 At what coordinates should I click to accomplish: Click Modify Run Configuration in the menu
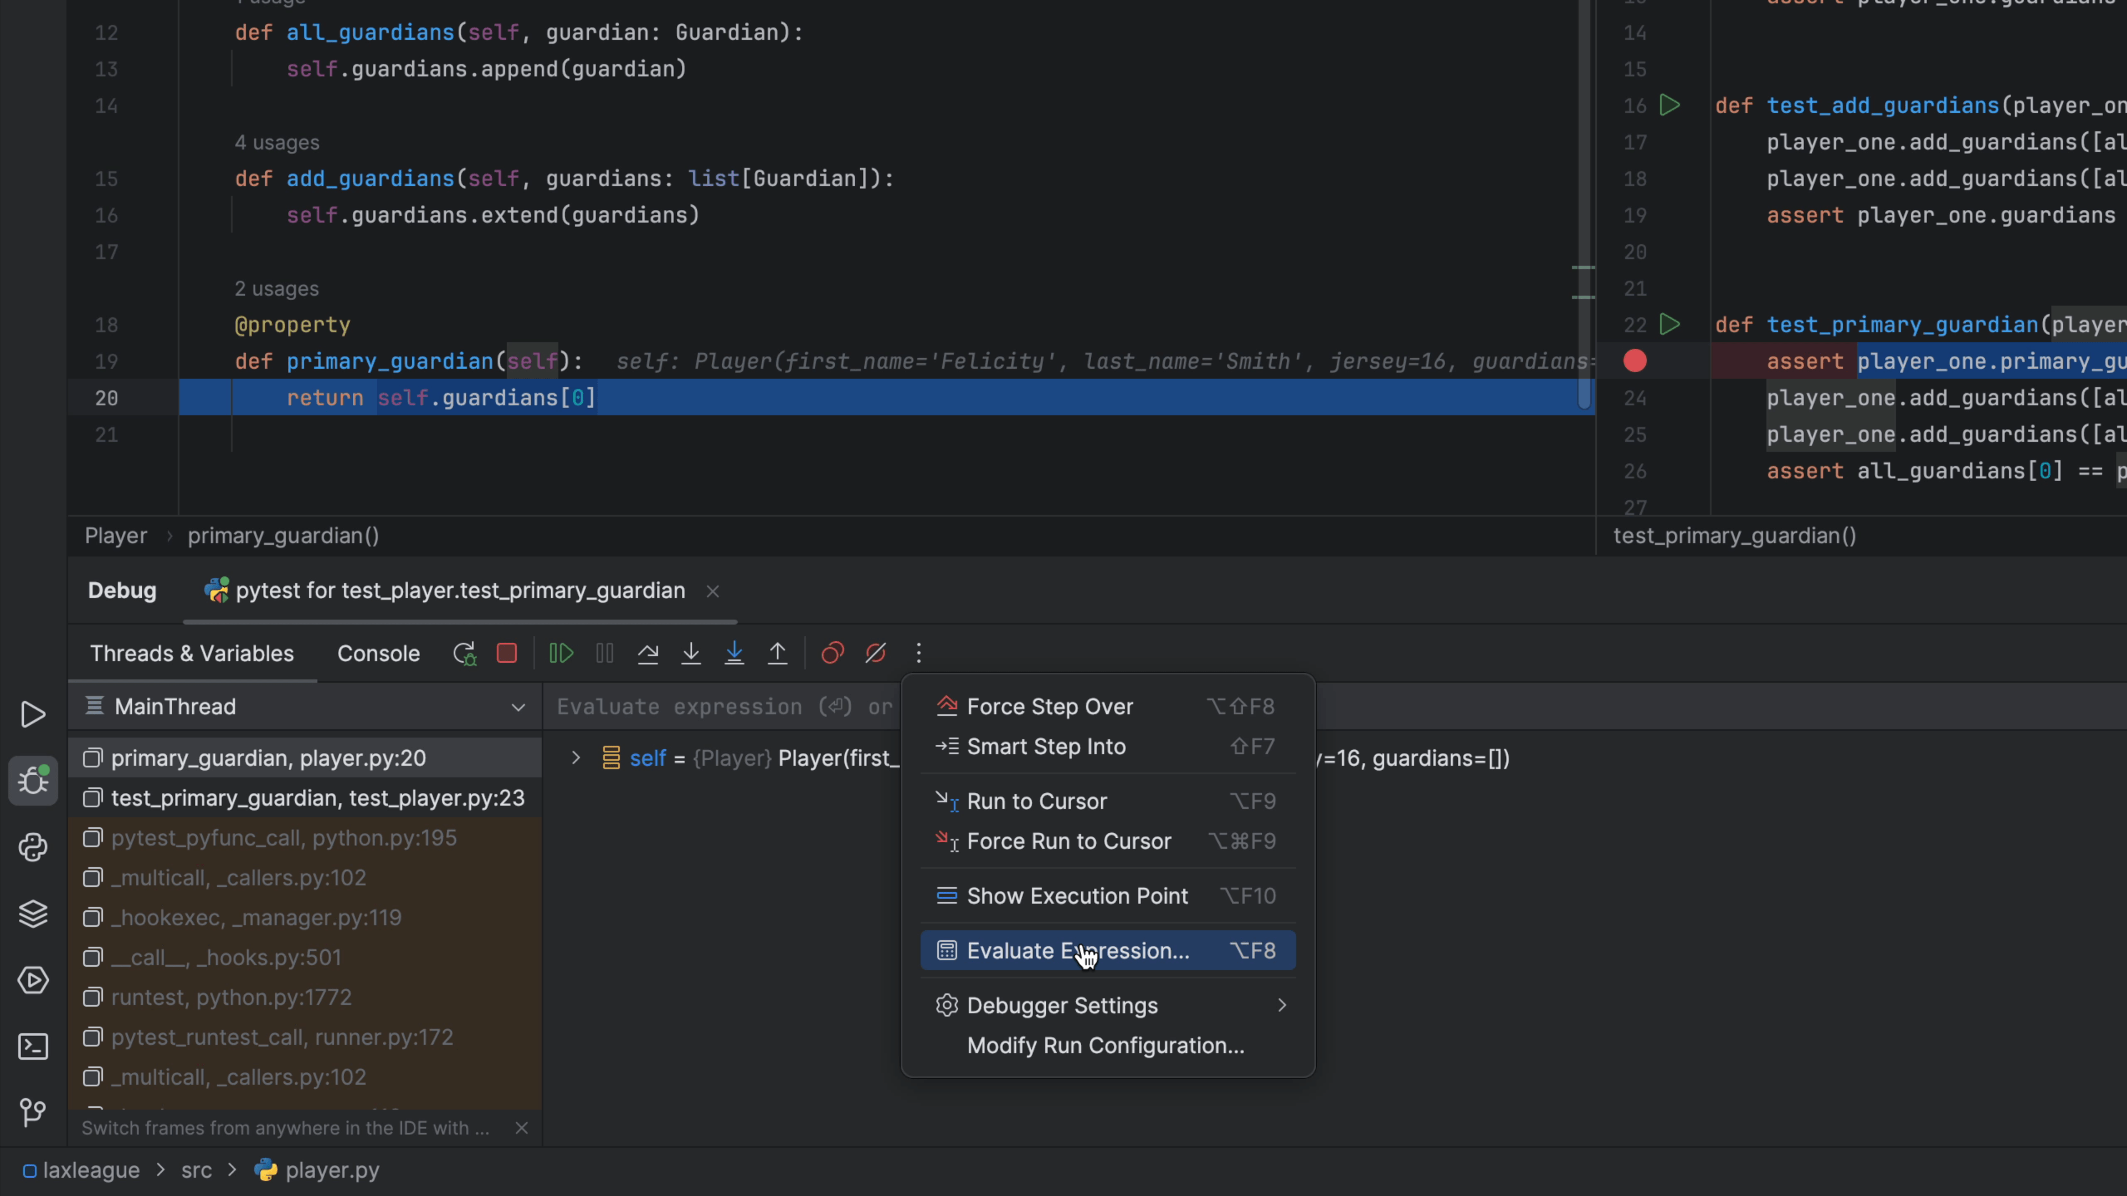(x=1106, y=1045)
